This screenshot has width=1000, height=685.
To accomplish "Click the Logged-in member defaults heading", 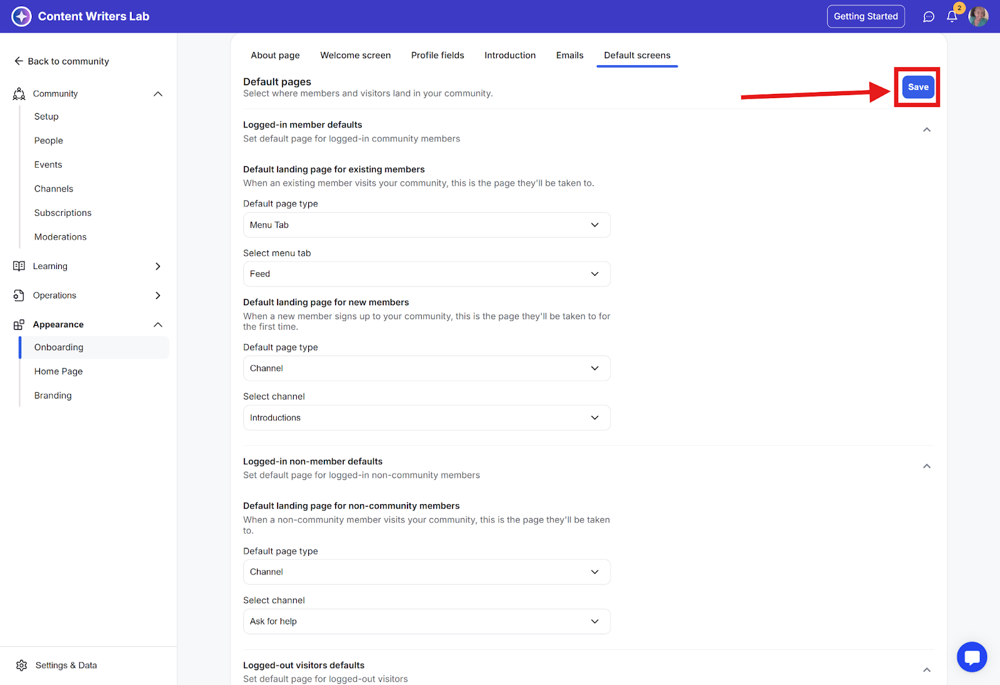I will 302,124.
